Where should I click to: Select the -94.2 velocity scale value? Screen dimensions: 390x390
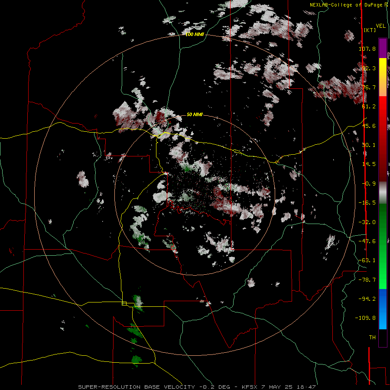[x=367, y=299]
